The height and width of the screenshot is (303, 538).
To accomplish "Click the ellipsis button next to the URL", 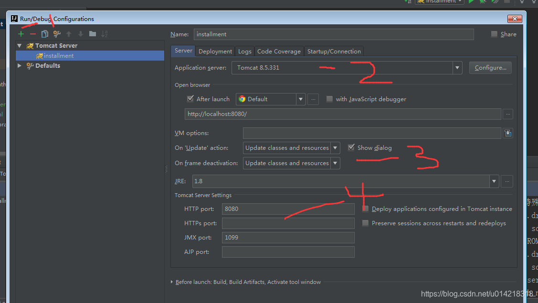I will [508, 114].
